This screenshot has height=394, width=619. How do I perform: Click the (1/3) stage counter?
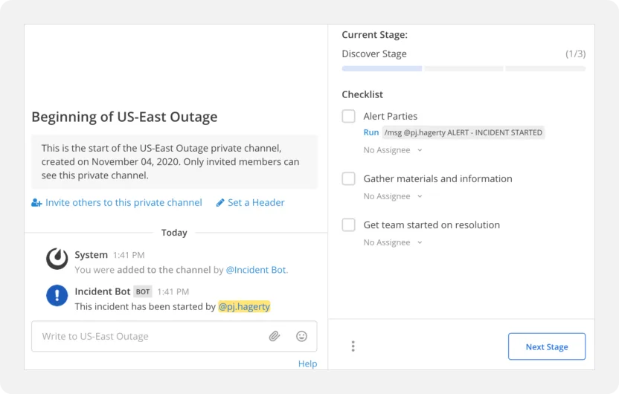[576, 54]
